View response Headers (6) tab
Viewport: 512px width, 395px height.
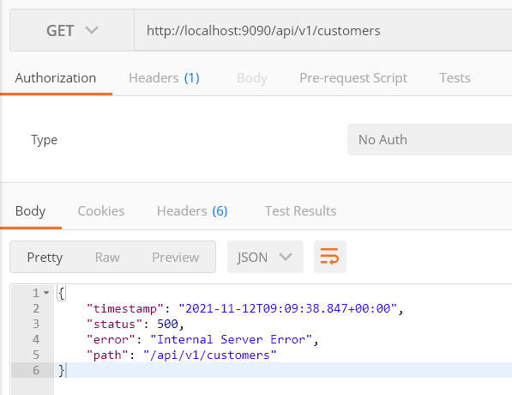pos(192,211)
